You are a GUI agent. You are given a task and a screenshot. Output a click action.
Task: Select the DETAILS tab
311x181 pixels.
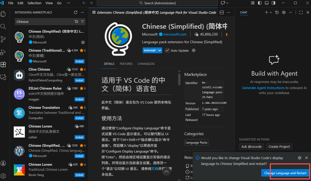tap(109, 64)
